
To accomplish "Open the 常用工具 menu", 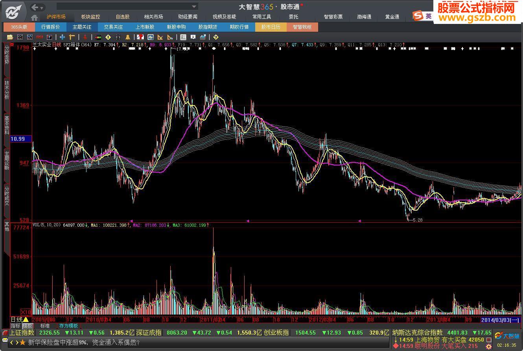I will (x=261, y=17).
